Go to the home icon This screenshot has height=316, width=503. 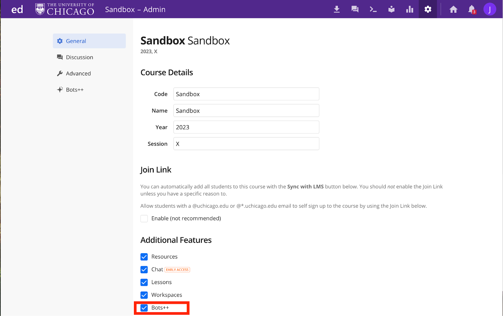[x=453, y=9]
